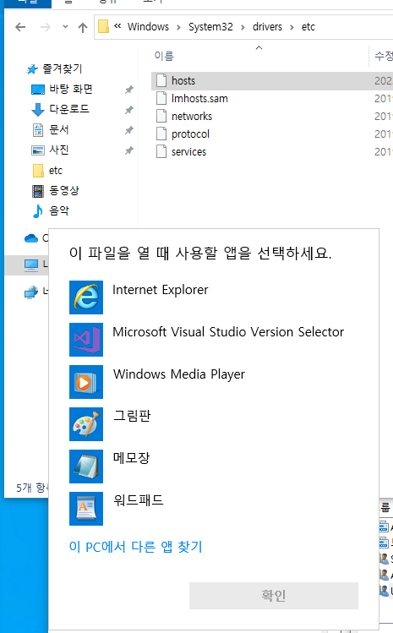393x633 pixels.
Task: Open 다운로드 in quick access
Action: coord(69,109)
